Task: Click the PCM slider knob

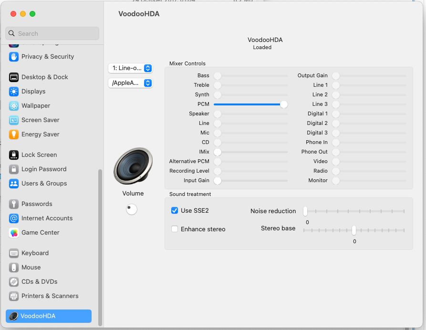Action: pos(284,104)
